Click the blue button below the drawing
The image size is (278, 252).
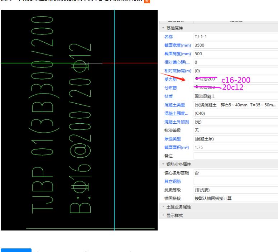(16, 250)
